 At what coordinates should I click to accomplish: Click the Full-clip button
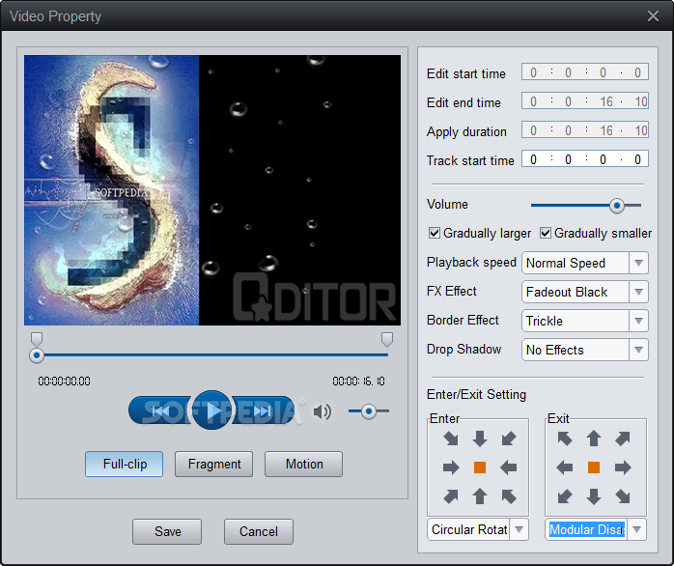pos(125,464)
